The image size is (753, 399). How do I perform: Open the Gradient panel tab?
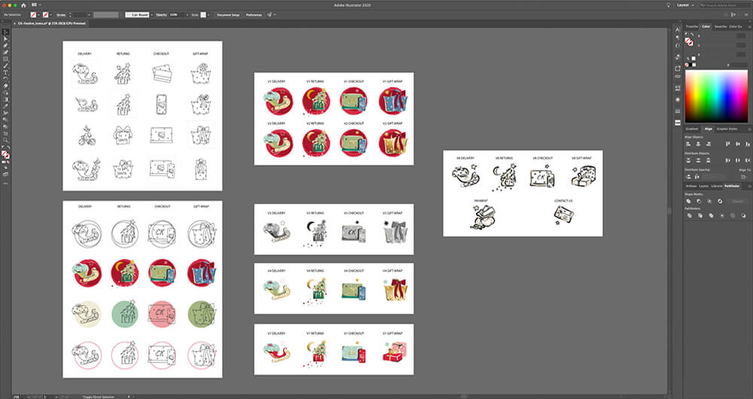coord(691,129)
